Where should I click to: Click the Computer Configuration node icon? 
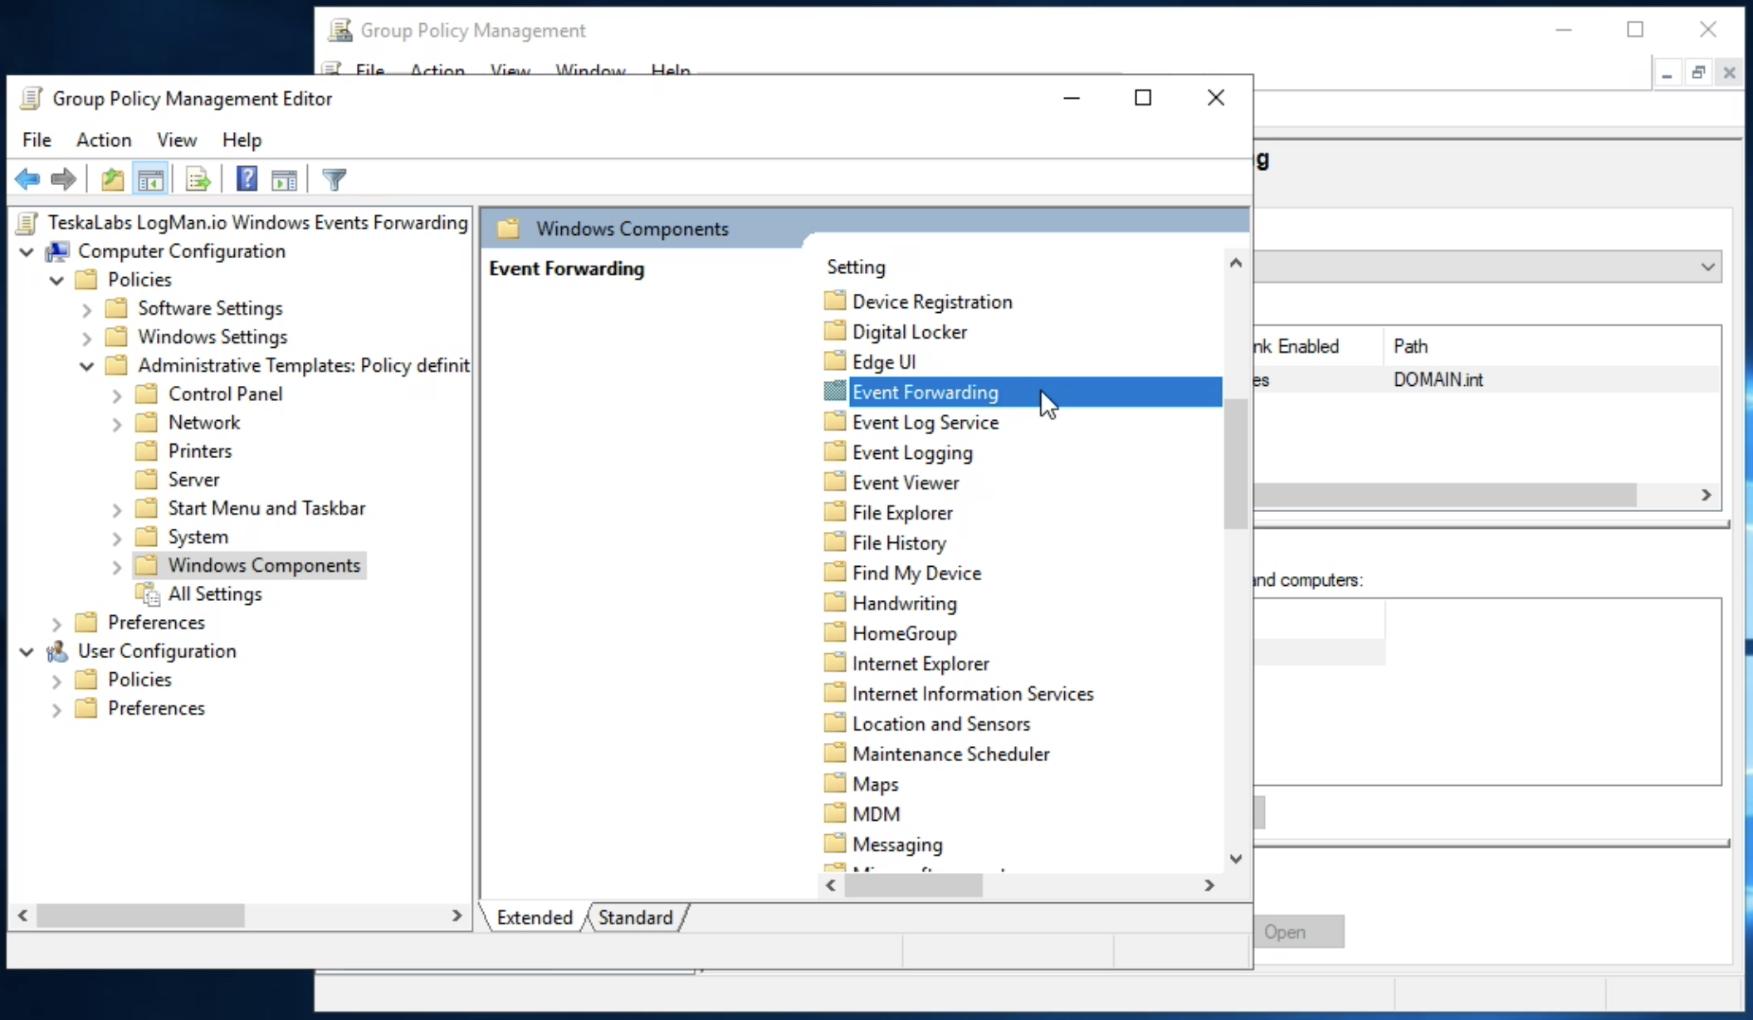pyautogui.click(x=57, y=251)
